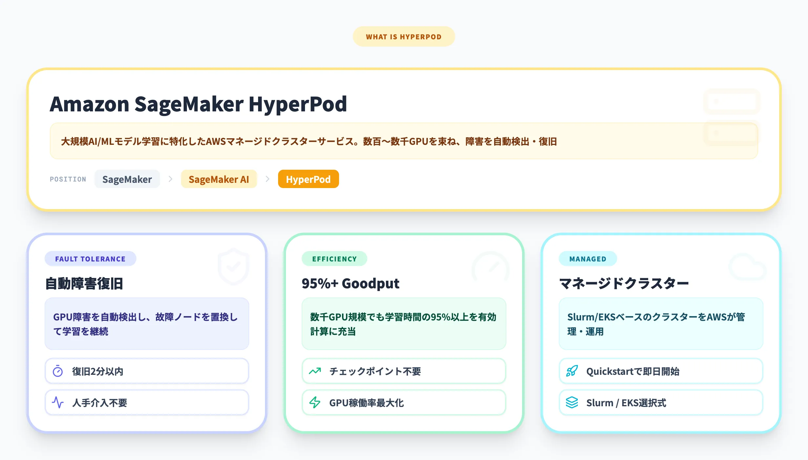Screen dimensions: 808x460
Task: Select the HyperPod breadcrumb item
Action: click(x=308, y=179)
